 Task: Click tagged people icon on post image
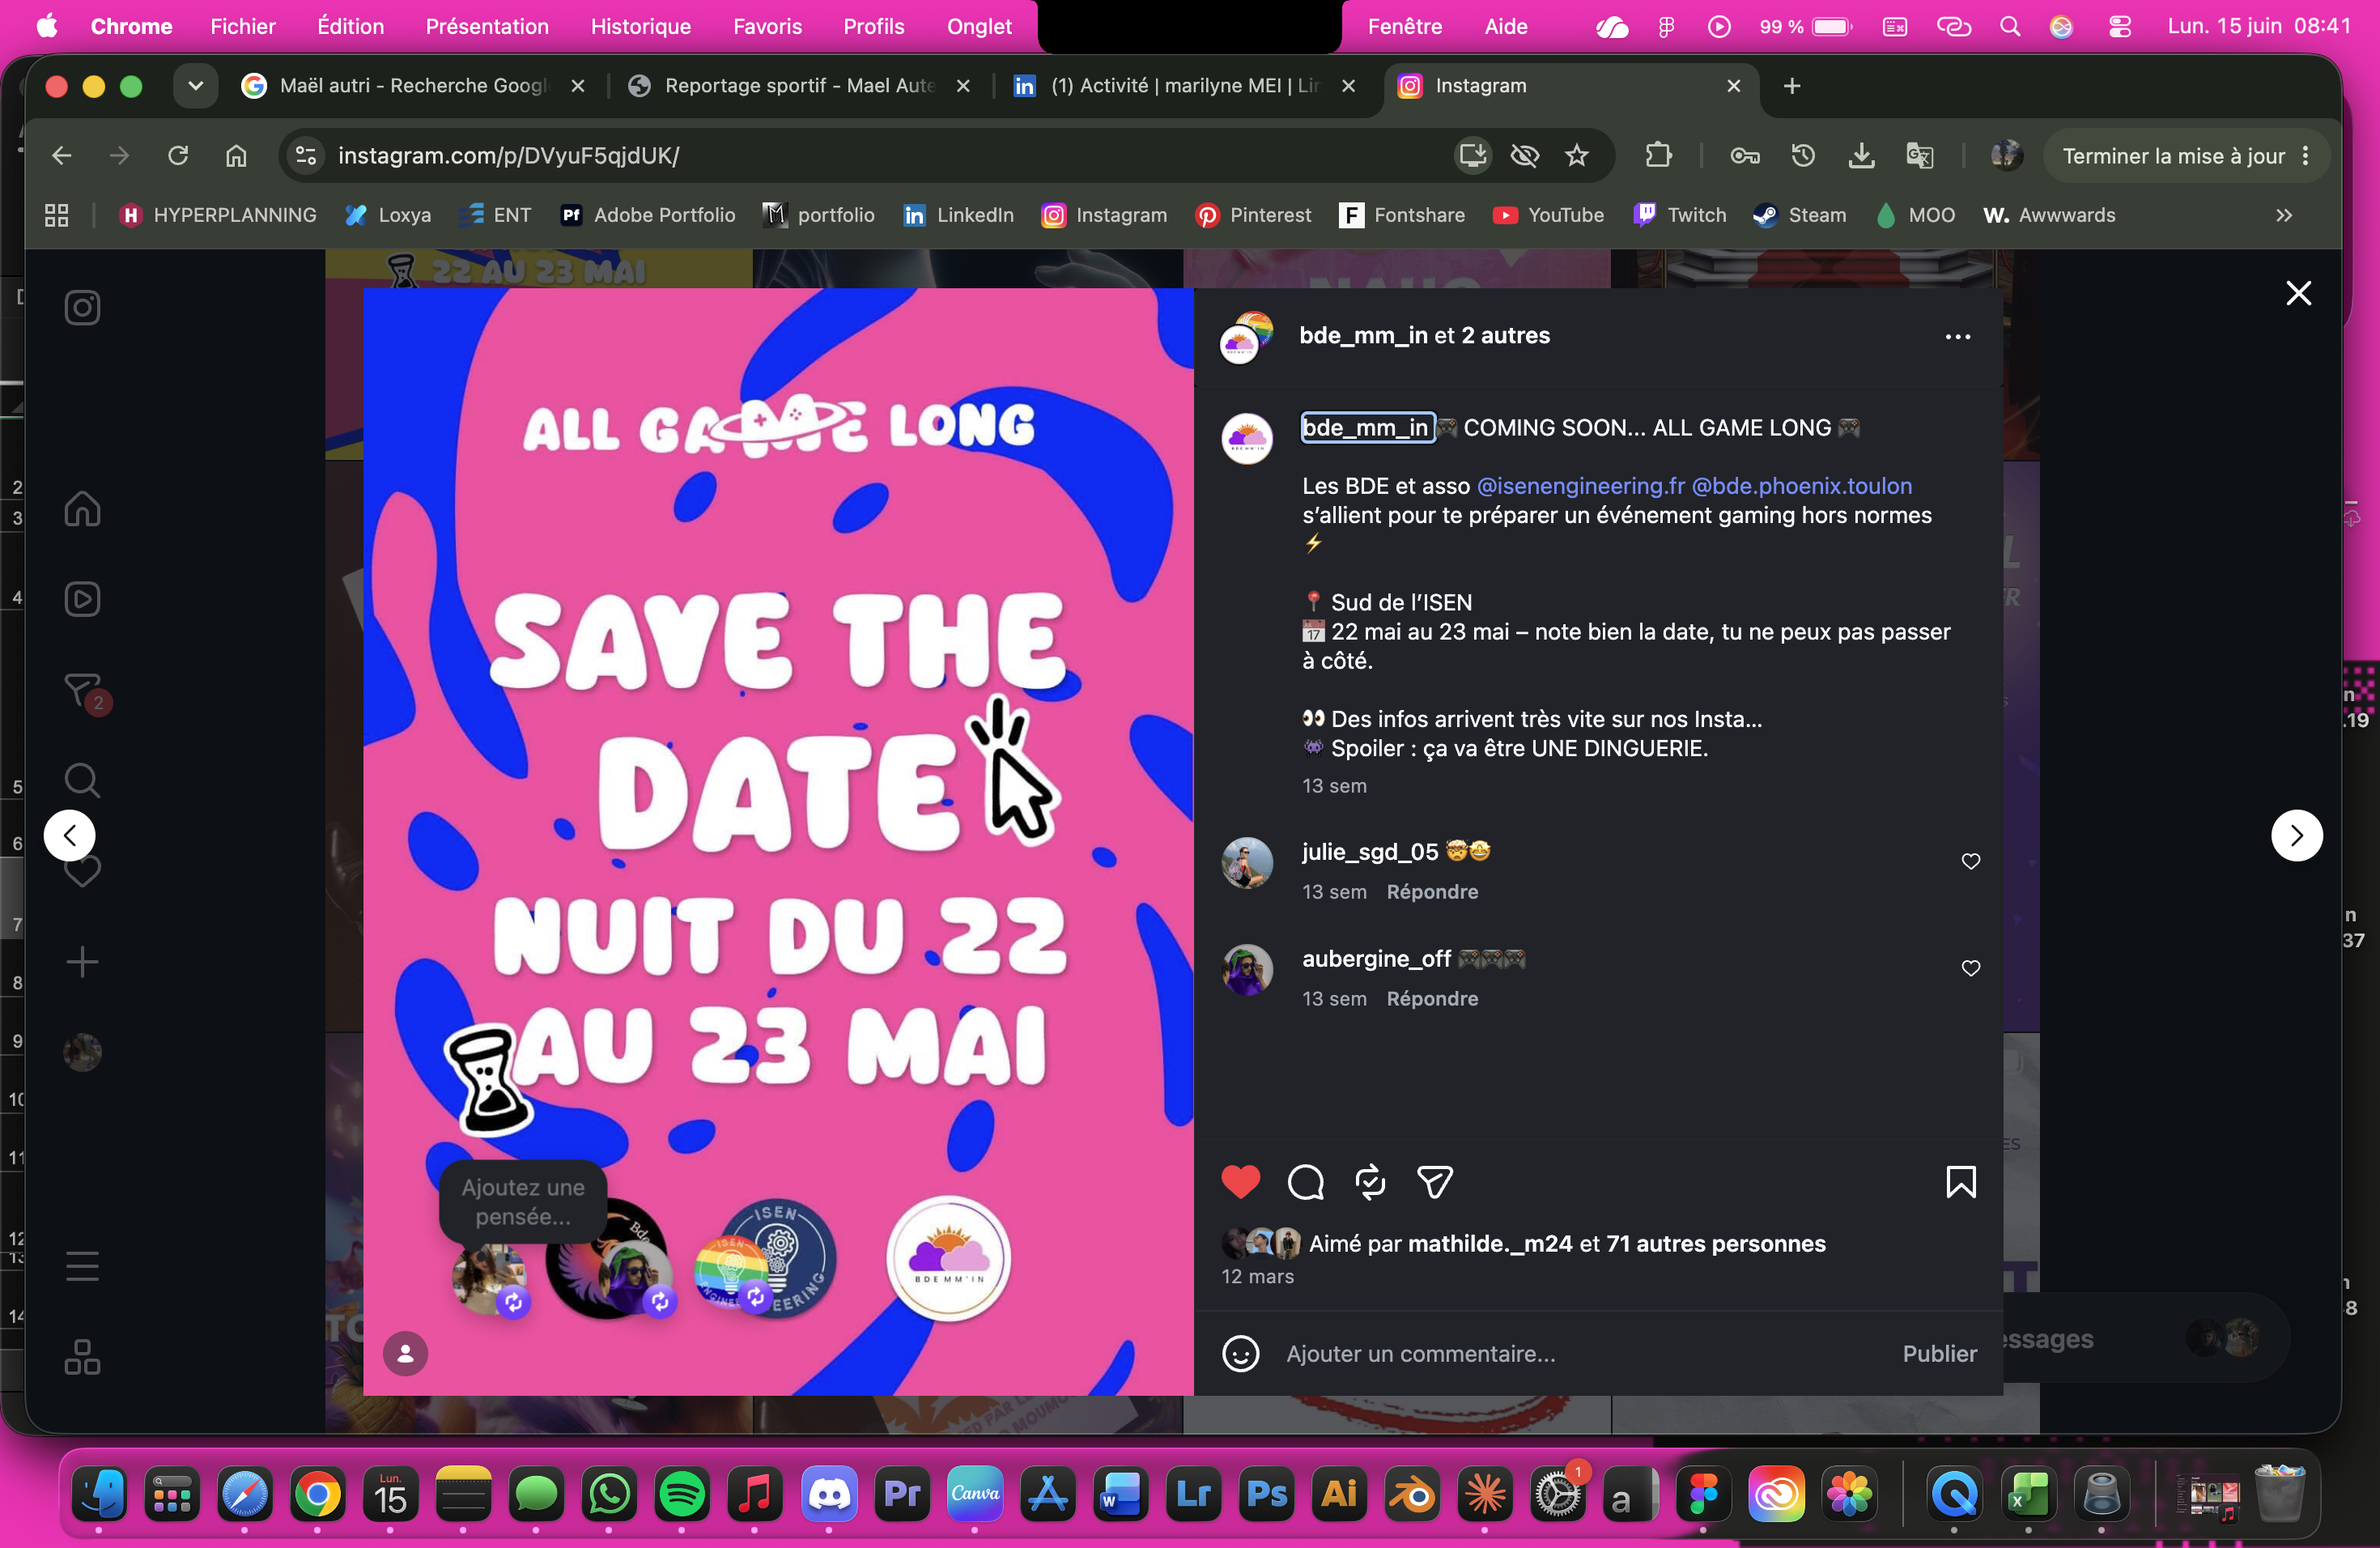click(405, 1354)
